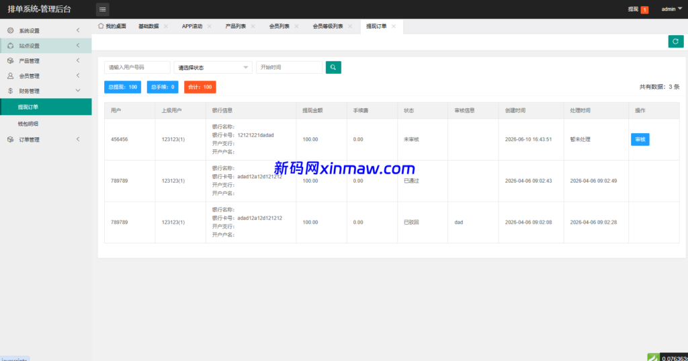The width and height of the screenshot is (688, 361).
Task: Click the 提现 link in top bar
Action: [x=633, y=9]
